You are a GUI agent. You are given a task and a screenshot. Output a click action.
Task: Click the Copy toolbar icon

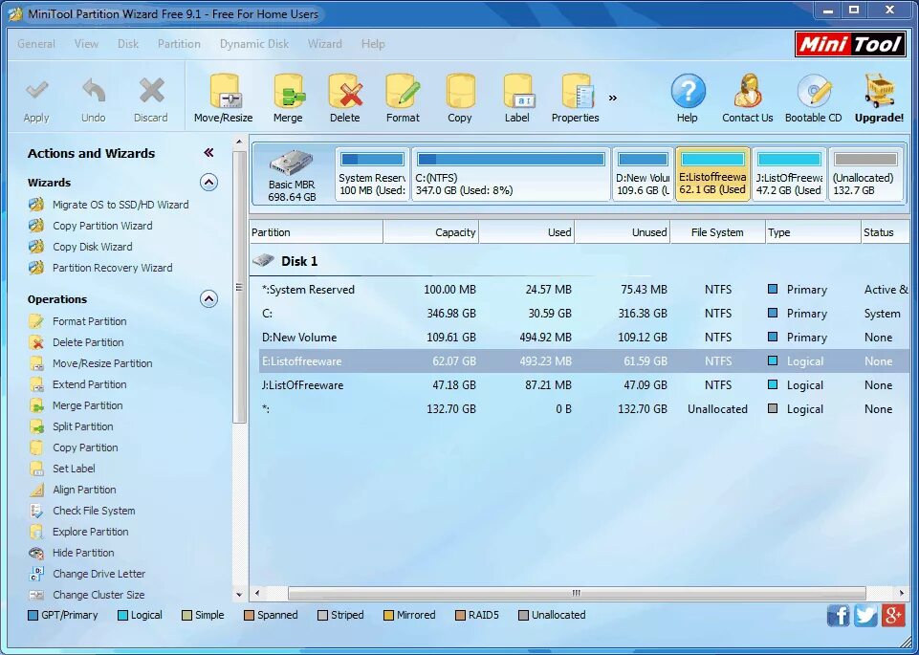(x=460, y=92)
